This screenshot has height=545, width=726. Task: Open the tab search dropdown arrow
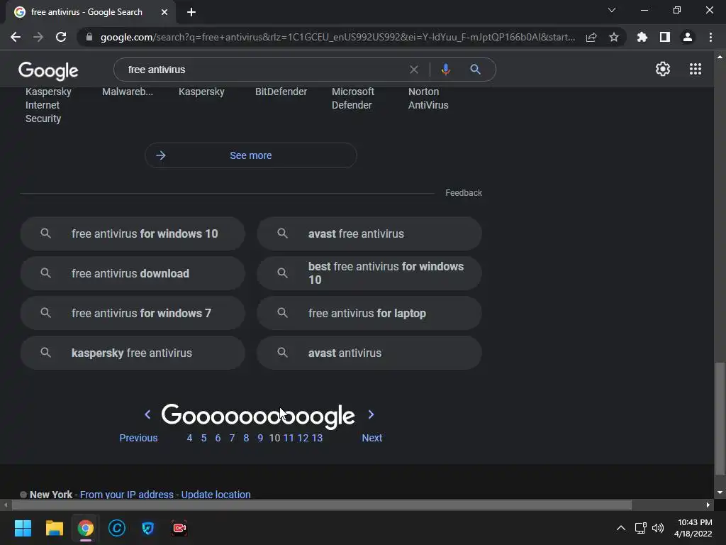[612, 10]
